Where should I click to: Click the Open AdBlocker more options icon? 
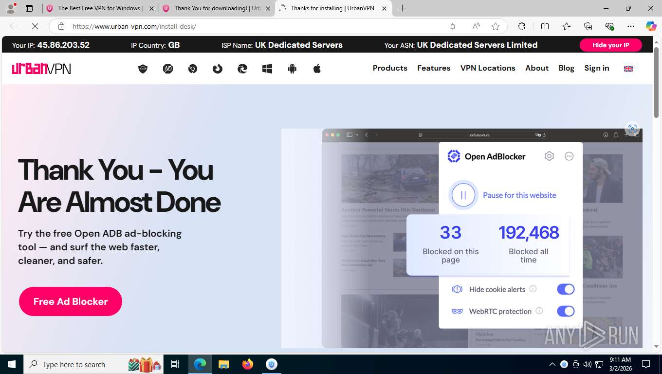pos(569,156)
